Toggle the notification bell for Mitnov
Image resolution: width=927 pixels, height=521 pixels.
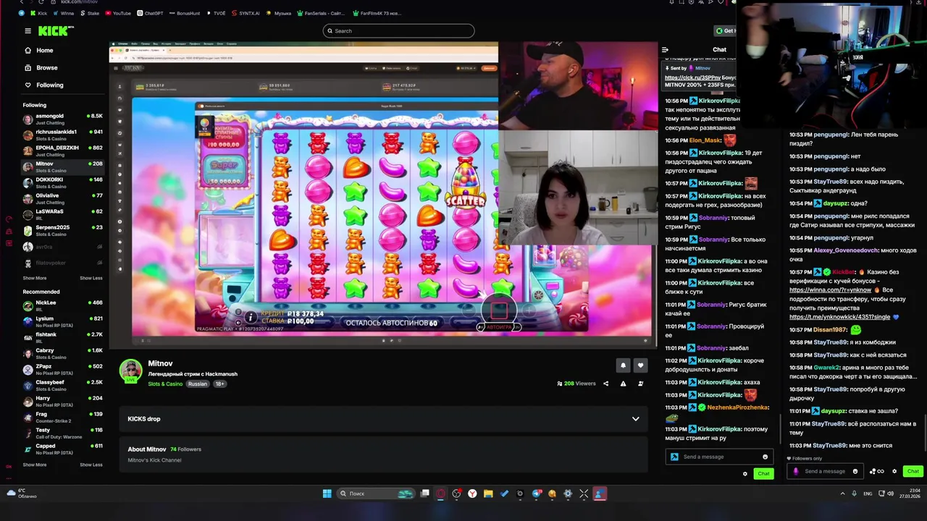[x=623, y=365]
